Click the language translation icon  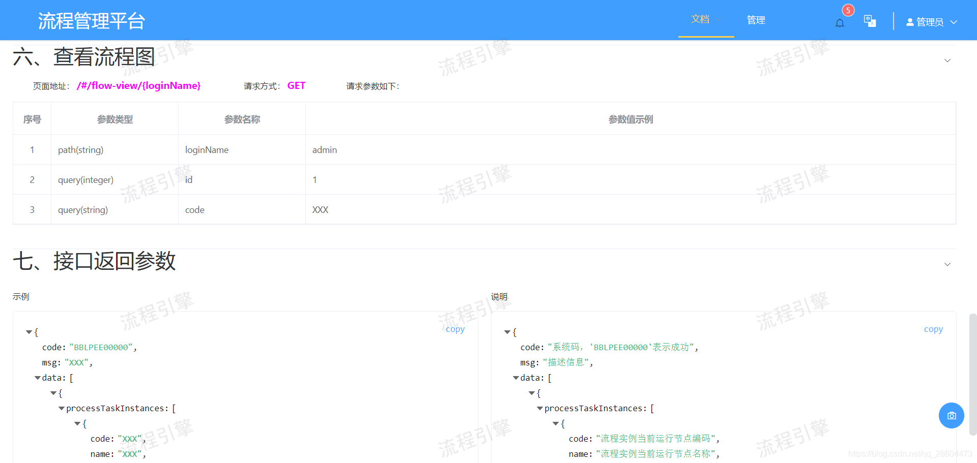pos(870,21)
